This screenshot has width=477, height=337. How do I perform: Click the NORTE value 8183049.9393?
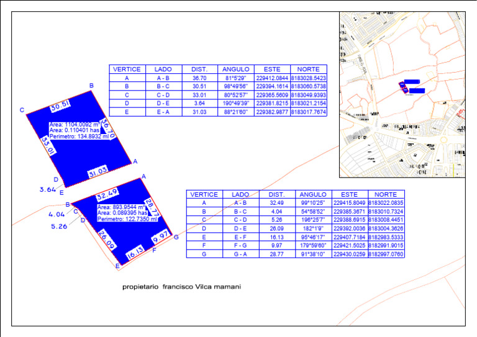point(309,95)
